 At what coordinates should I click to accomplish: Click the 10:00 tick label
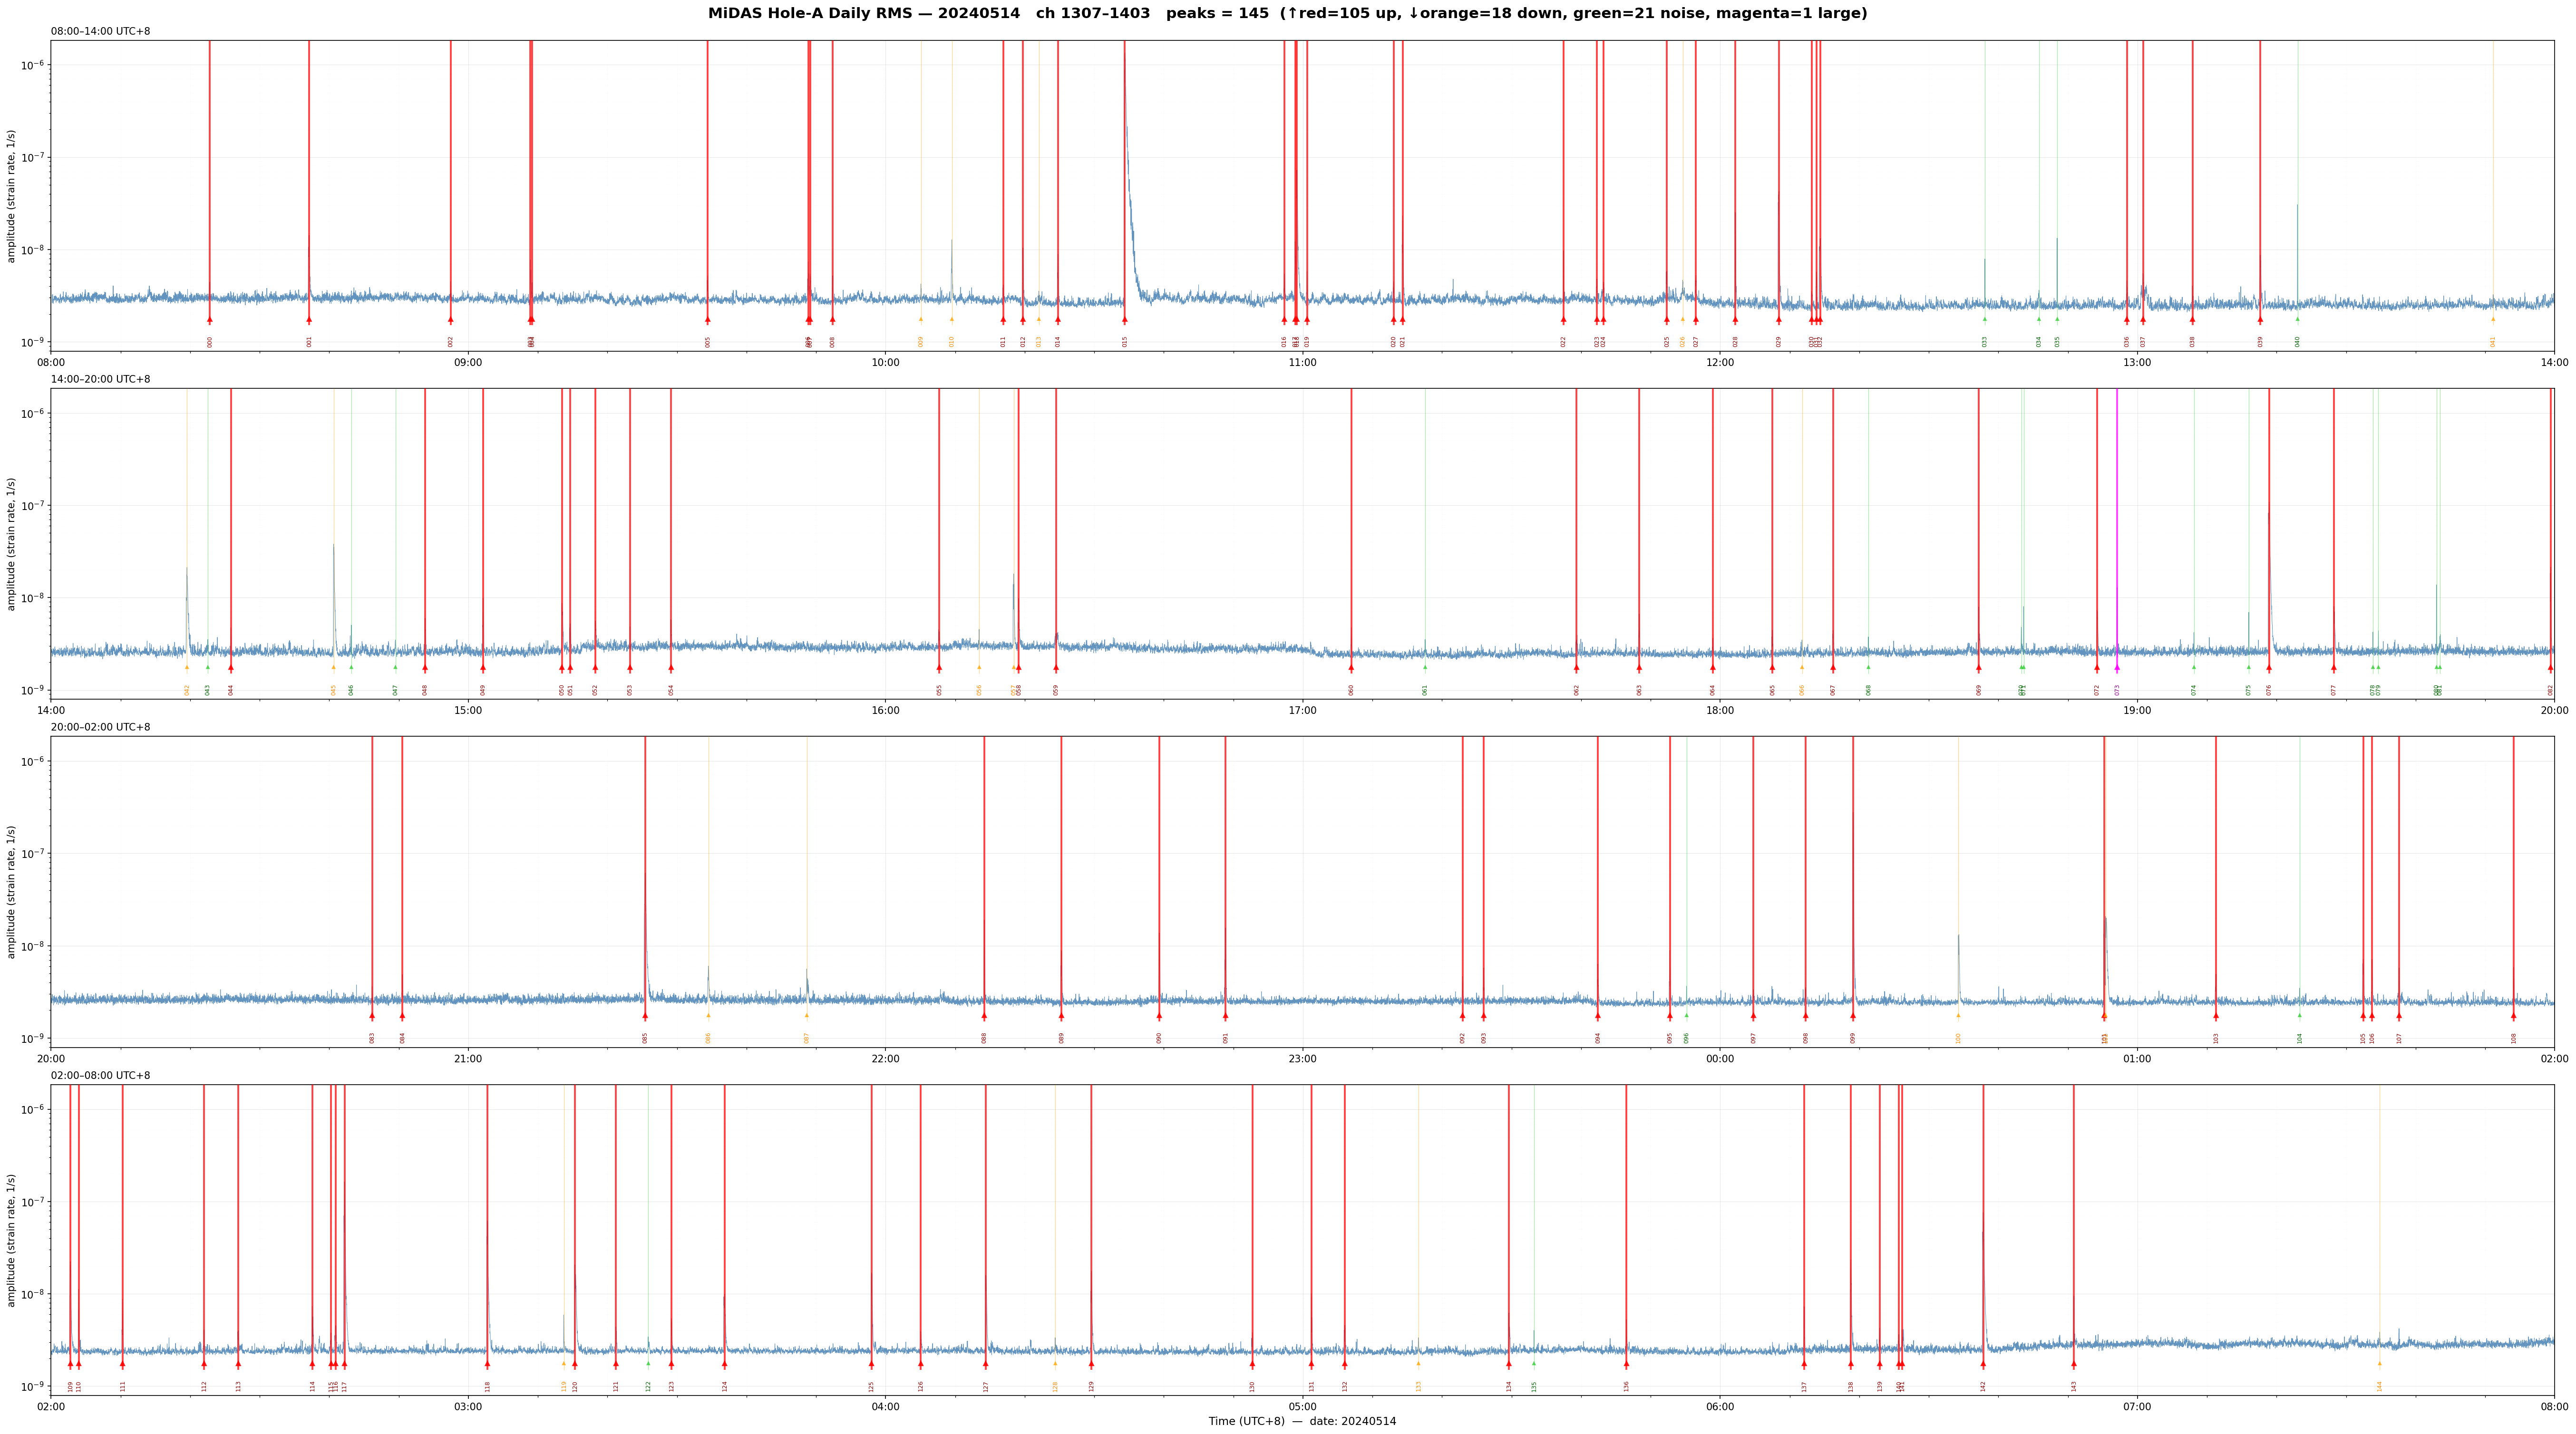[885, 362]
